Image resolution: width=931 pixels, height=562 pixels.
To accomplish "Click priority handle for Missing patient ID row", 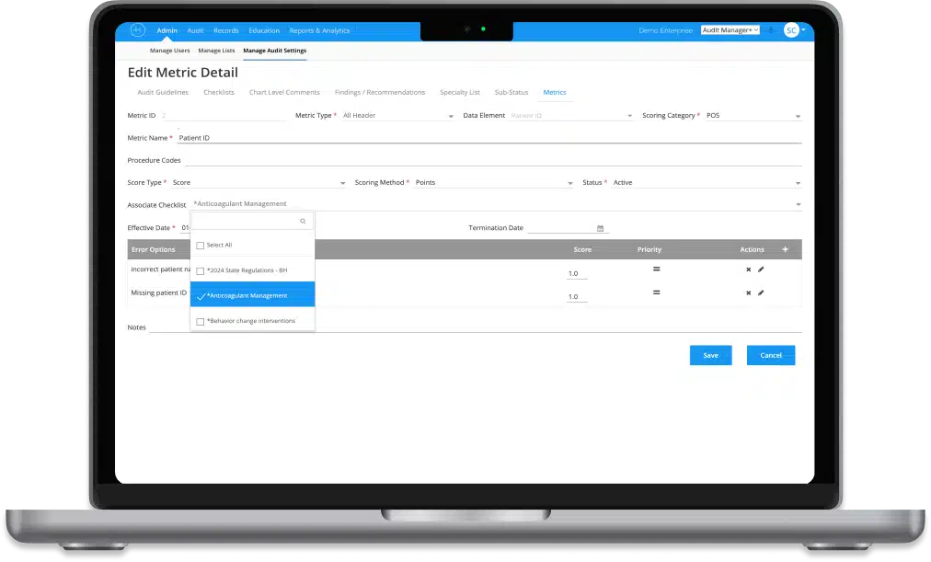I will coord(656,292).
